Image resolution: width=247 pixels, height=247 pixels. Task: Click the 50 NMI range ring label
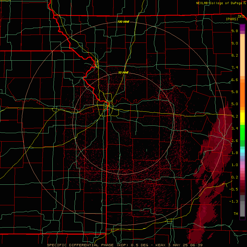(123, 72)
